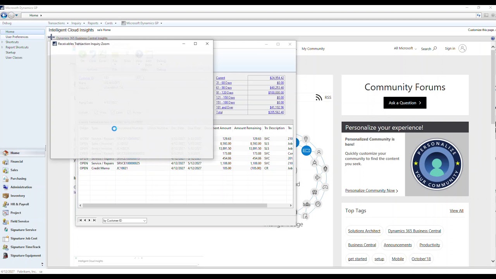Click the refresh icon in address bar
Screen dimensions: 496x279
coord(479,15)
